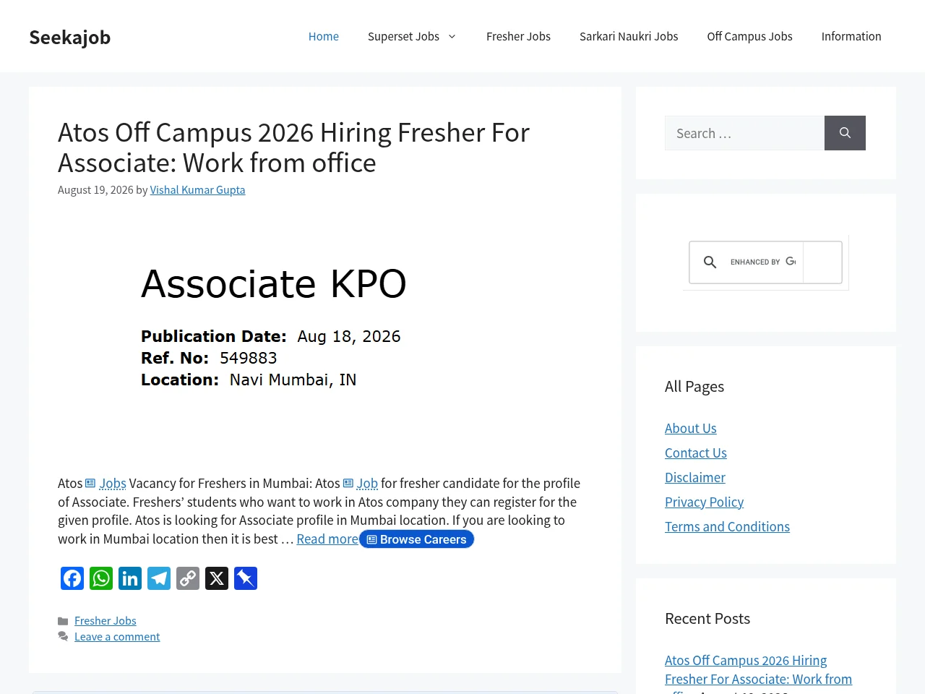The image size is (925, 694).
Task: Visit author Vishal Kumar Gupta's page
Action: [x=197, y=189]
